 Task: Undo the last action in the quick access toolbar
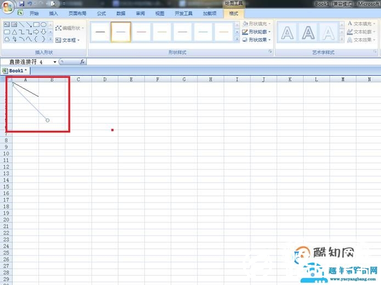click(29, 4)
